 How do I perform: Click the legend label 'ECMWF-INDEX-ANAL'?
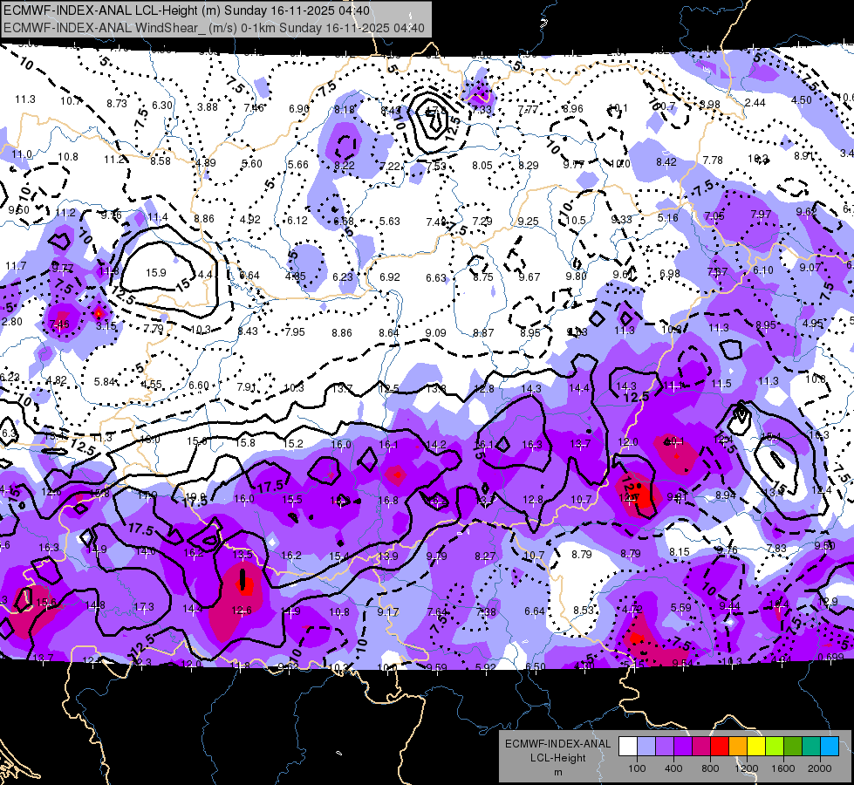557,744
